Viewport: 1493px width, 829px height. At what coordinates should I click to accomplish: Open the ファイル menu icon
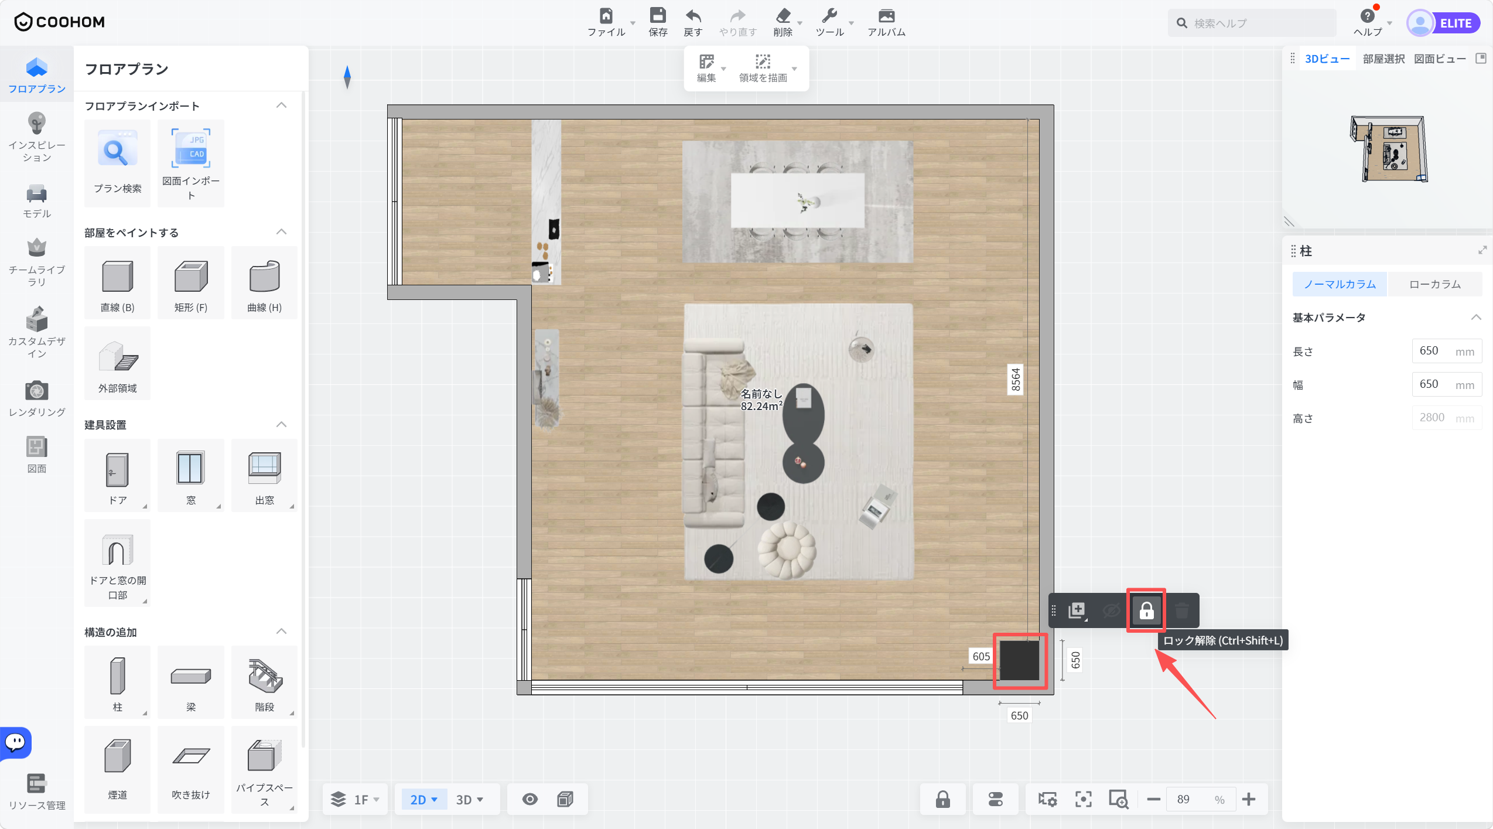click(x=606, y=16)
